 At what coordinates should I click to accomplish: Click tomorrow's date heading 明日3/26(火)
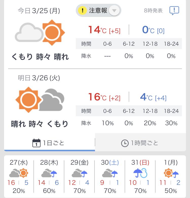point(39,78)
